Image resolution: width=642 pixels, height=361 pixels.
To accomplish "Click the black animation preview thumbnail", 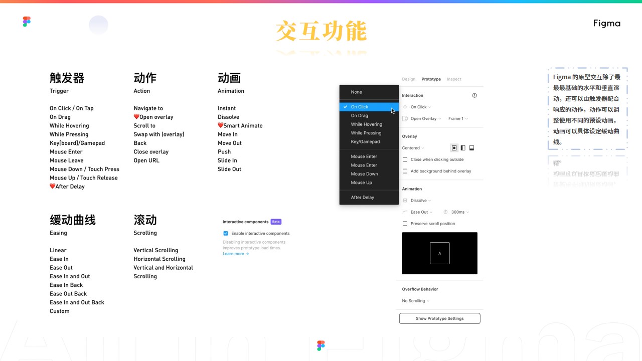I will (439, 253).
